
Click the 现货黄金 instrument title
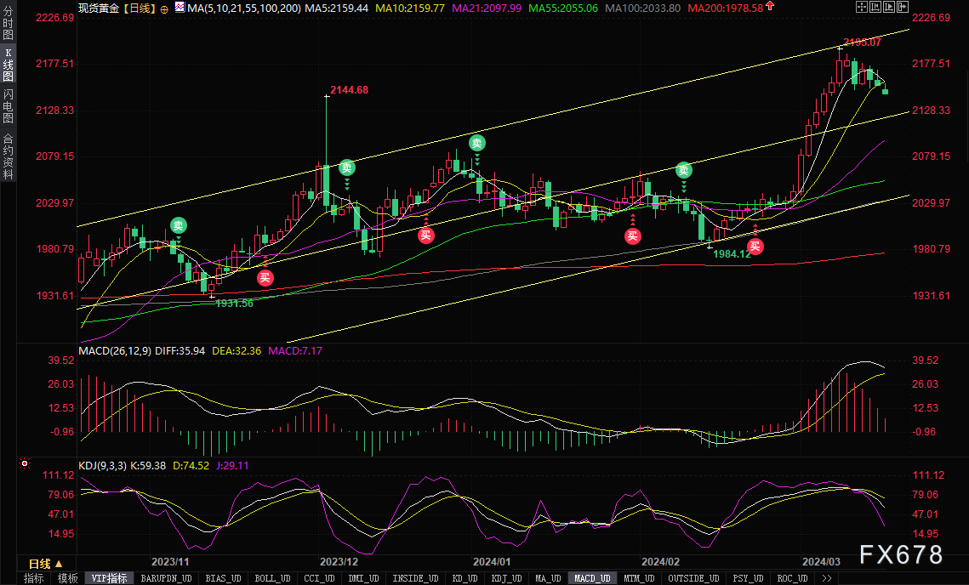coord(99,8)
